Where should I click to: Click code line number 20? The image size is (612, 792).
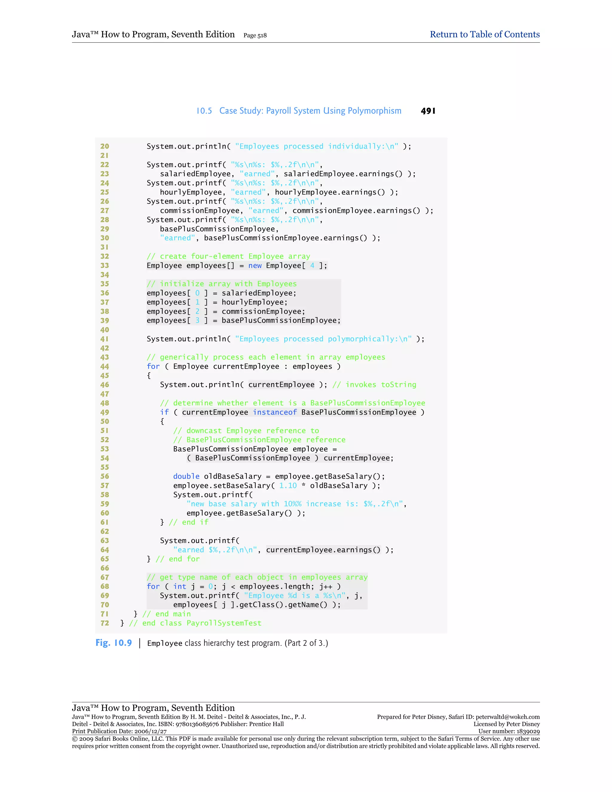(104, 146)
